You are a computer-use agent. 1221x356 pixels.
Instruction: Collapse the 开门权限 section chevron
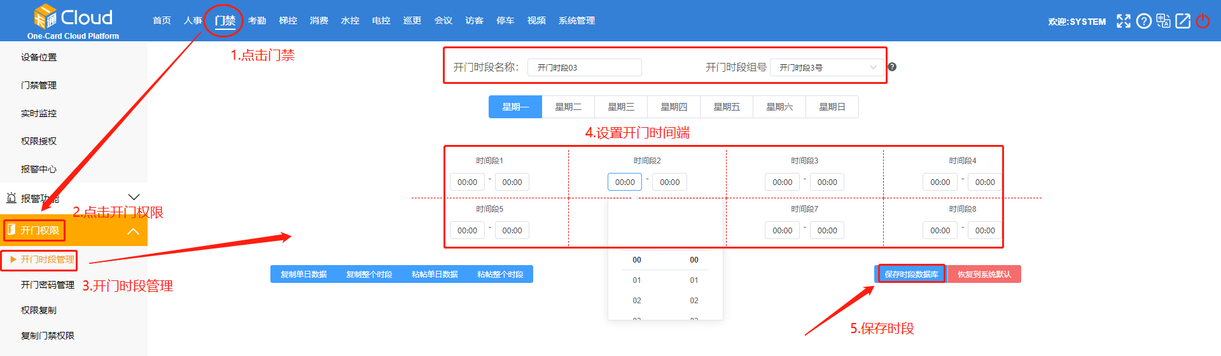(133, 231)
